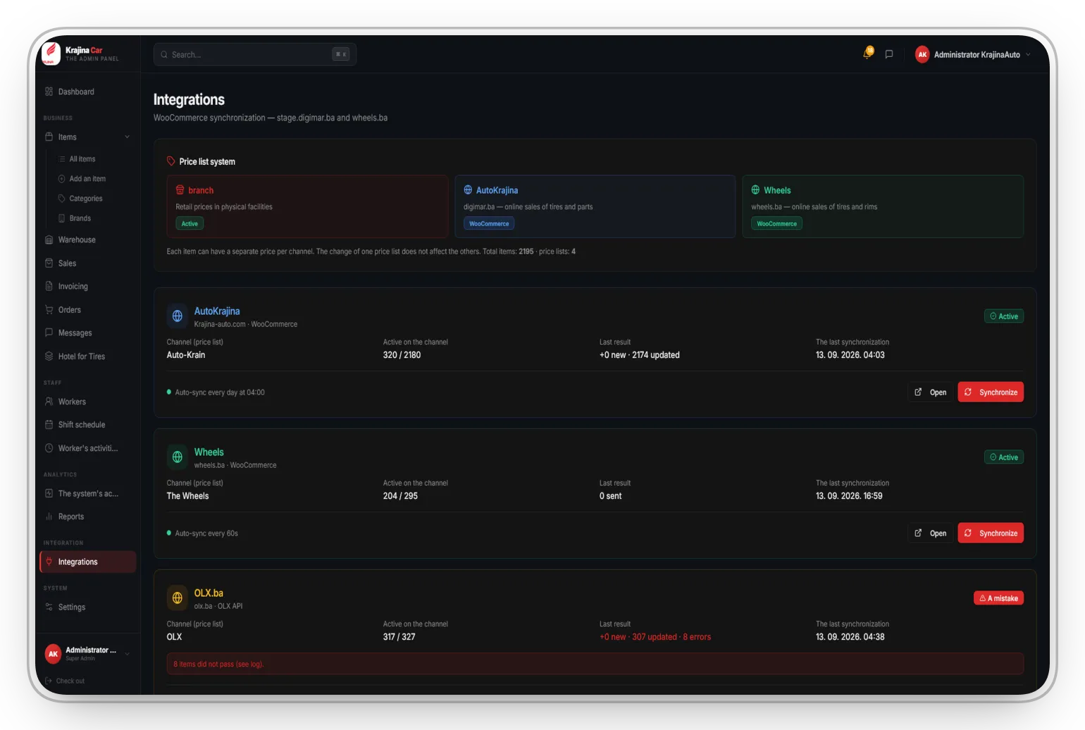
Task: Click the Dashboard grid icon
Action: coord(49,92)
